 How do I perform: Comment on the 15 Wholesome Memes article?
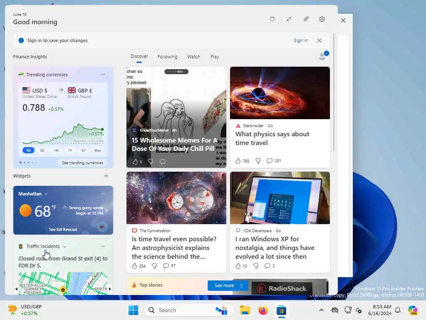[163, 162]
